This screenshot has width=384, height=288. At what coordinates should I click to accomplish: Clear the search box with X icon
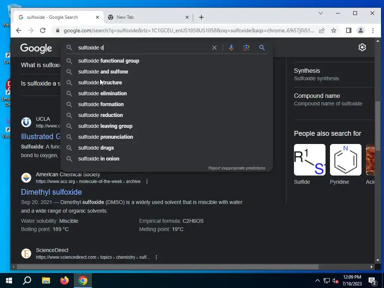(x=214, y=48)
